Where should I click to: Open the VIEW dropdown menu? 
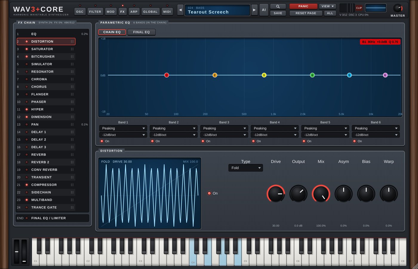pos(328,6)
